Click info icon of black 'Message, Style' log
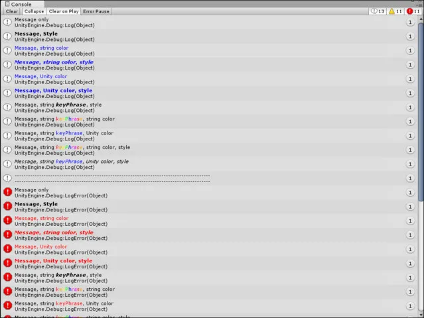Image resolution: width=424 pixels, height=318 pixels. pyautogui.click(x=7, y=36)
